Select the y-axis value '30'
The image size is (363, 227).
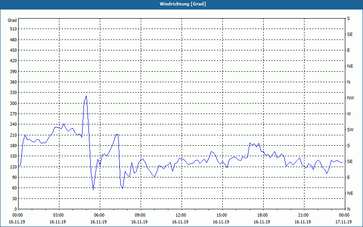point(15,199)
